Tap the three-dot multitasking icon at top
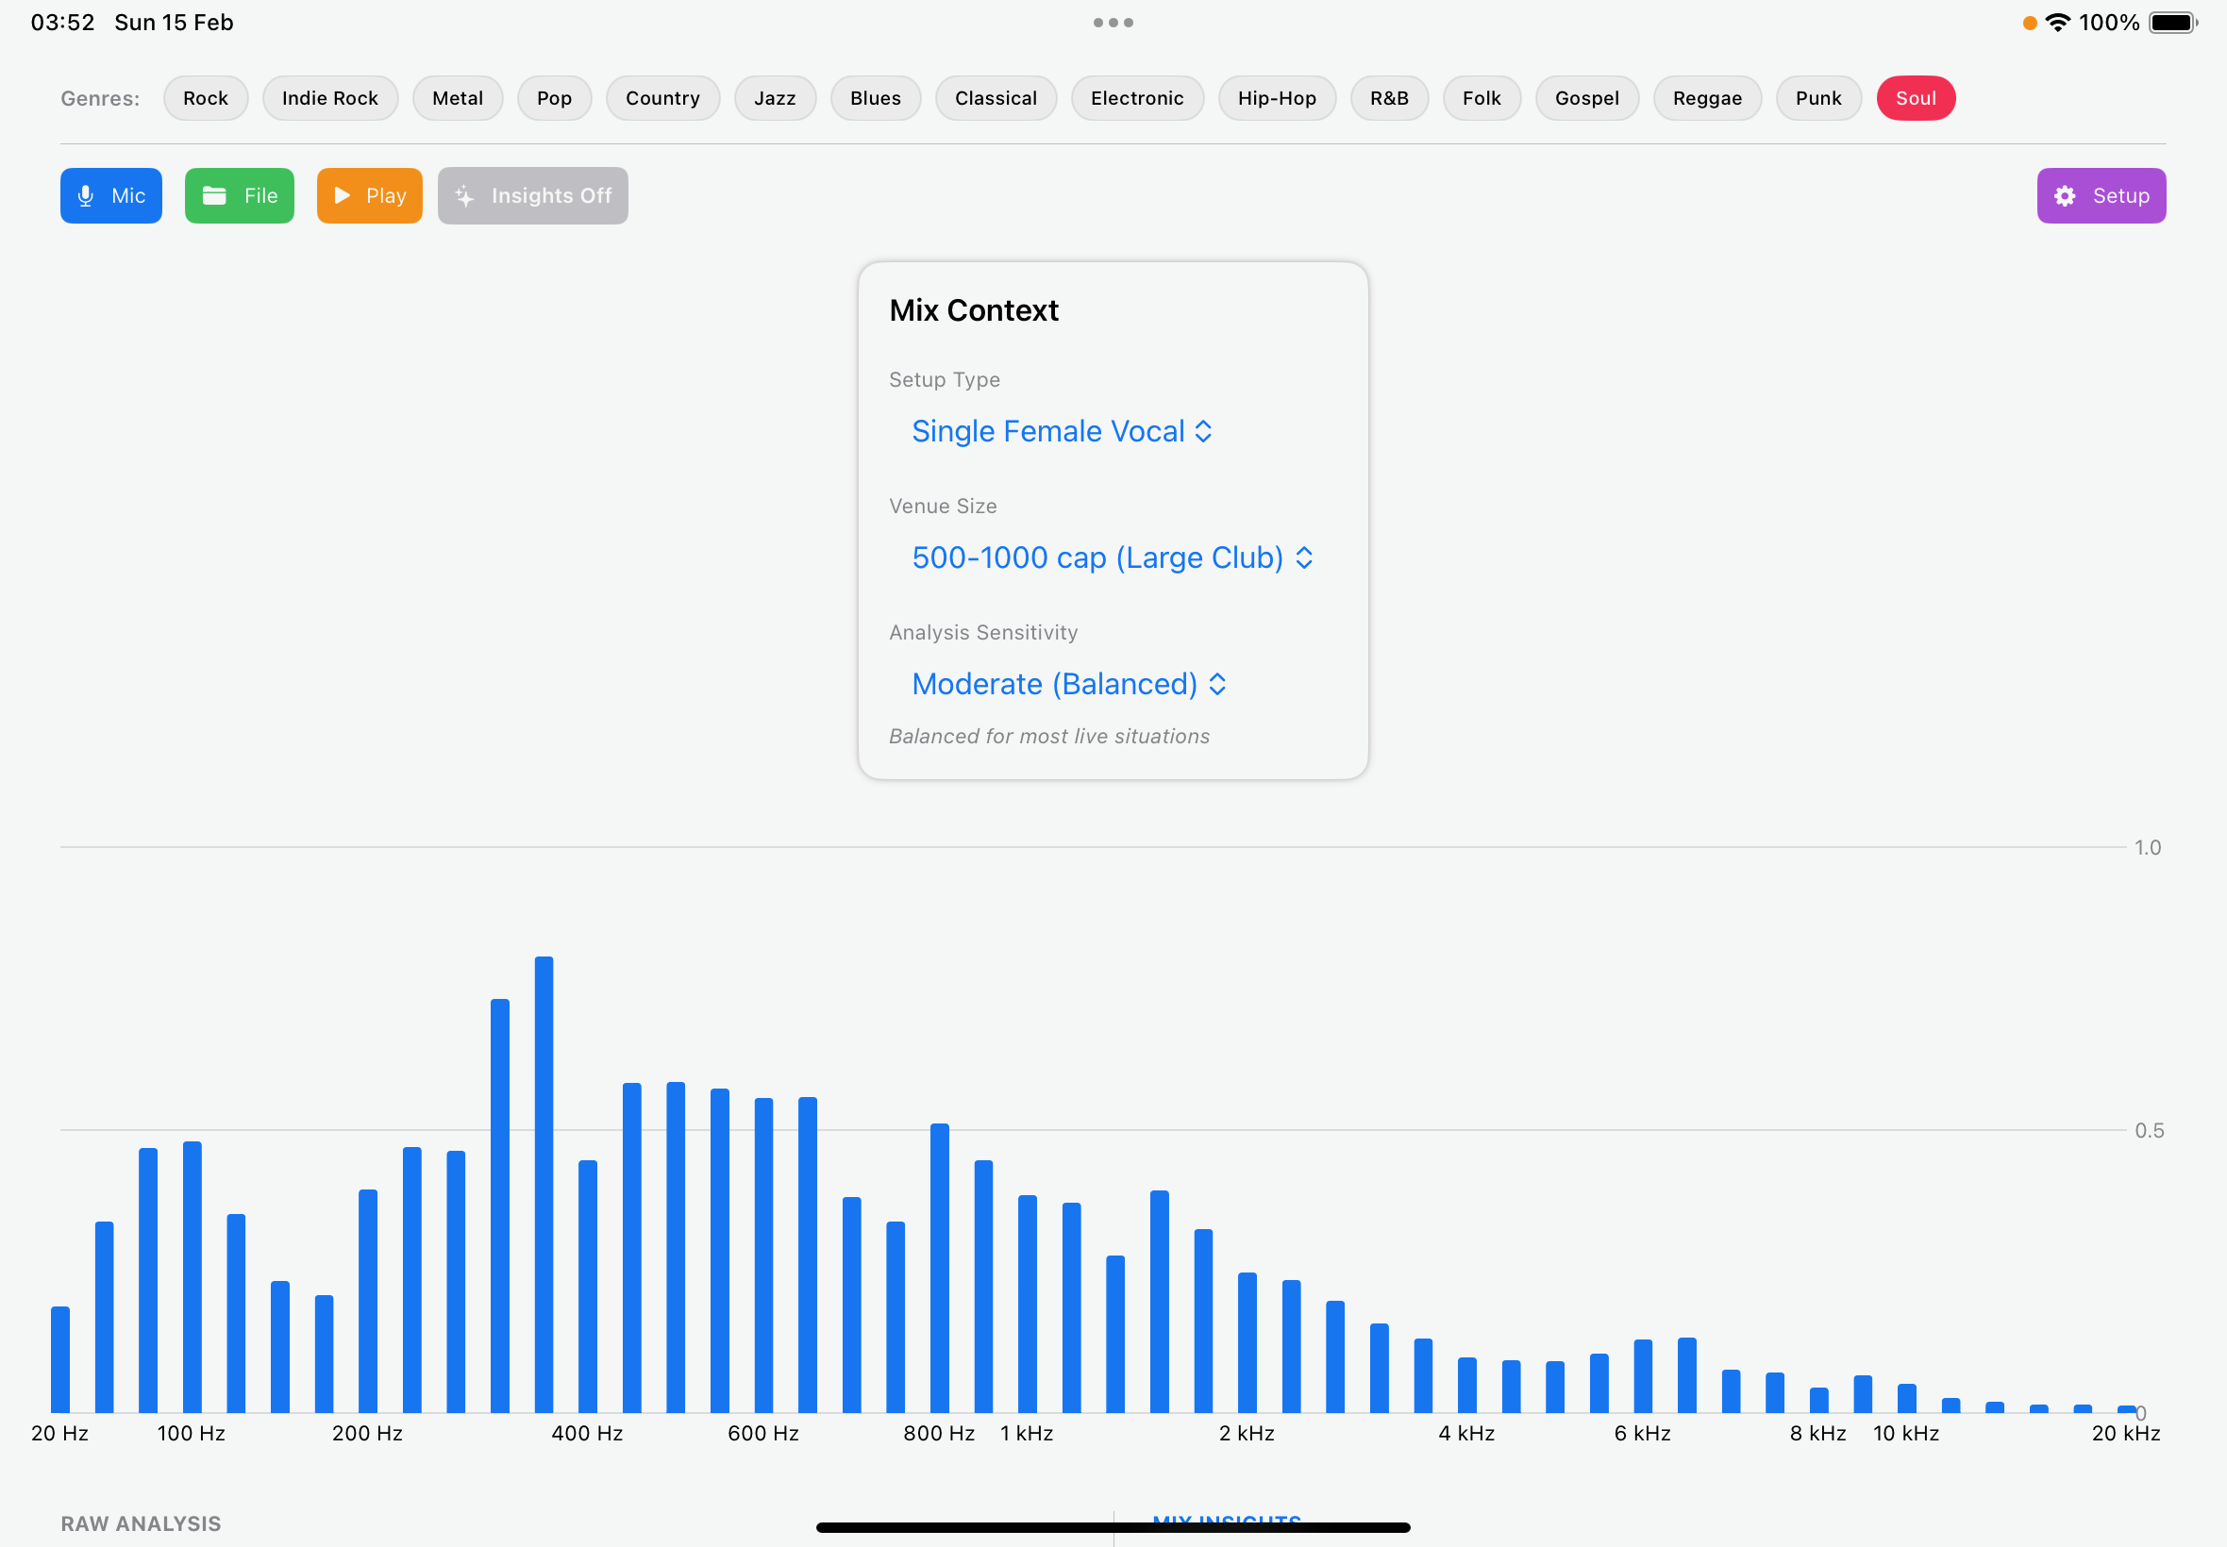2227x1547 pixels. click(1113, 23)
